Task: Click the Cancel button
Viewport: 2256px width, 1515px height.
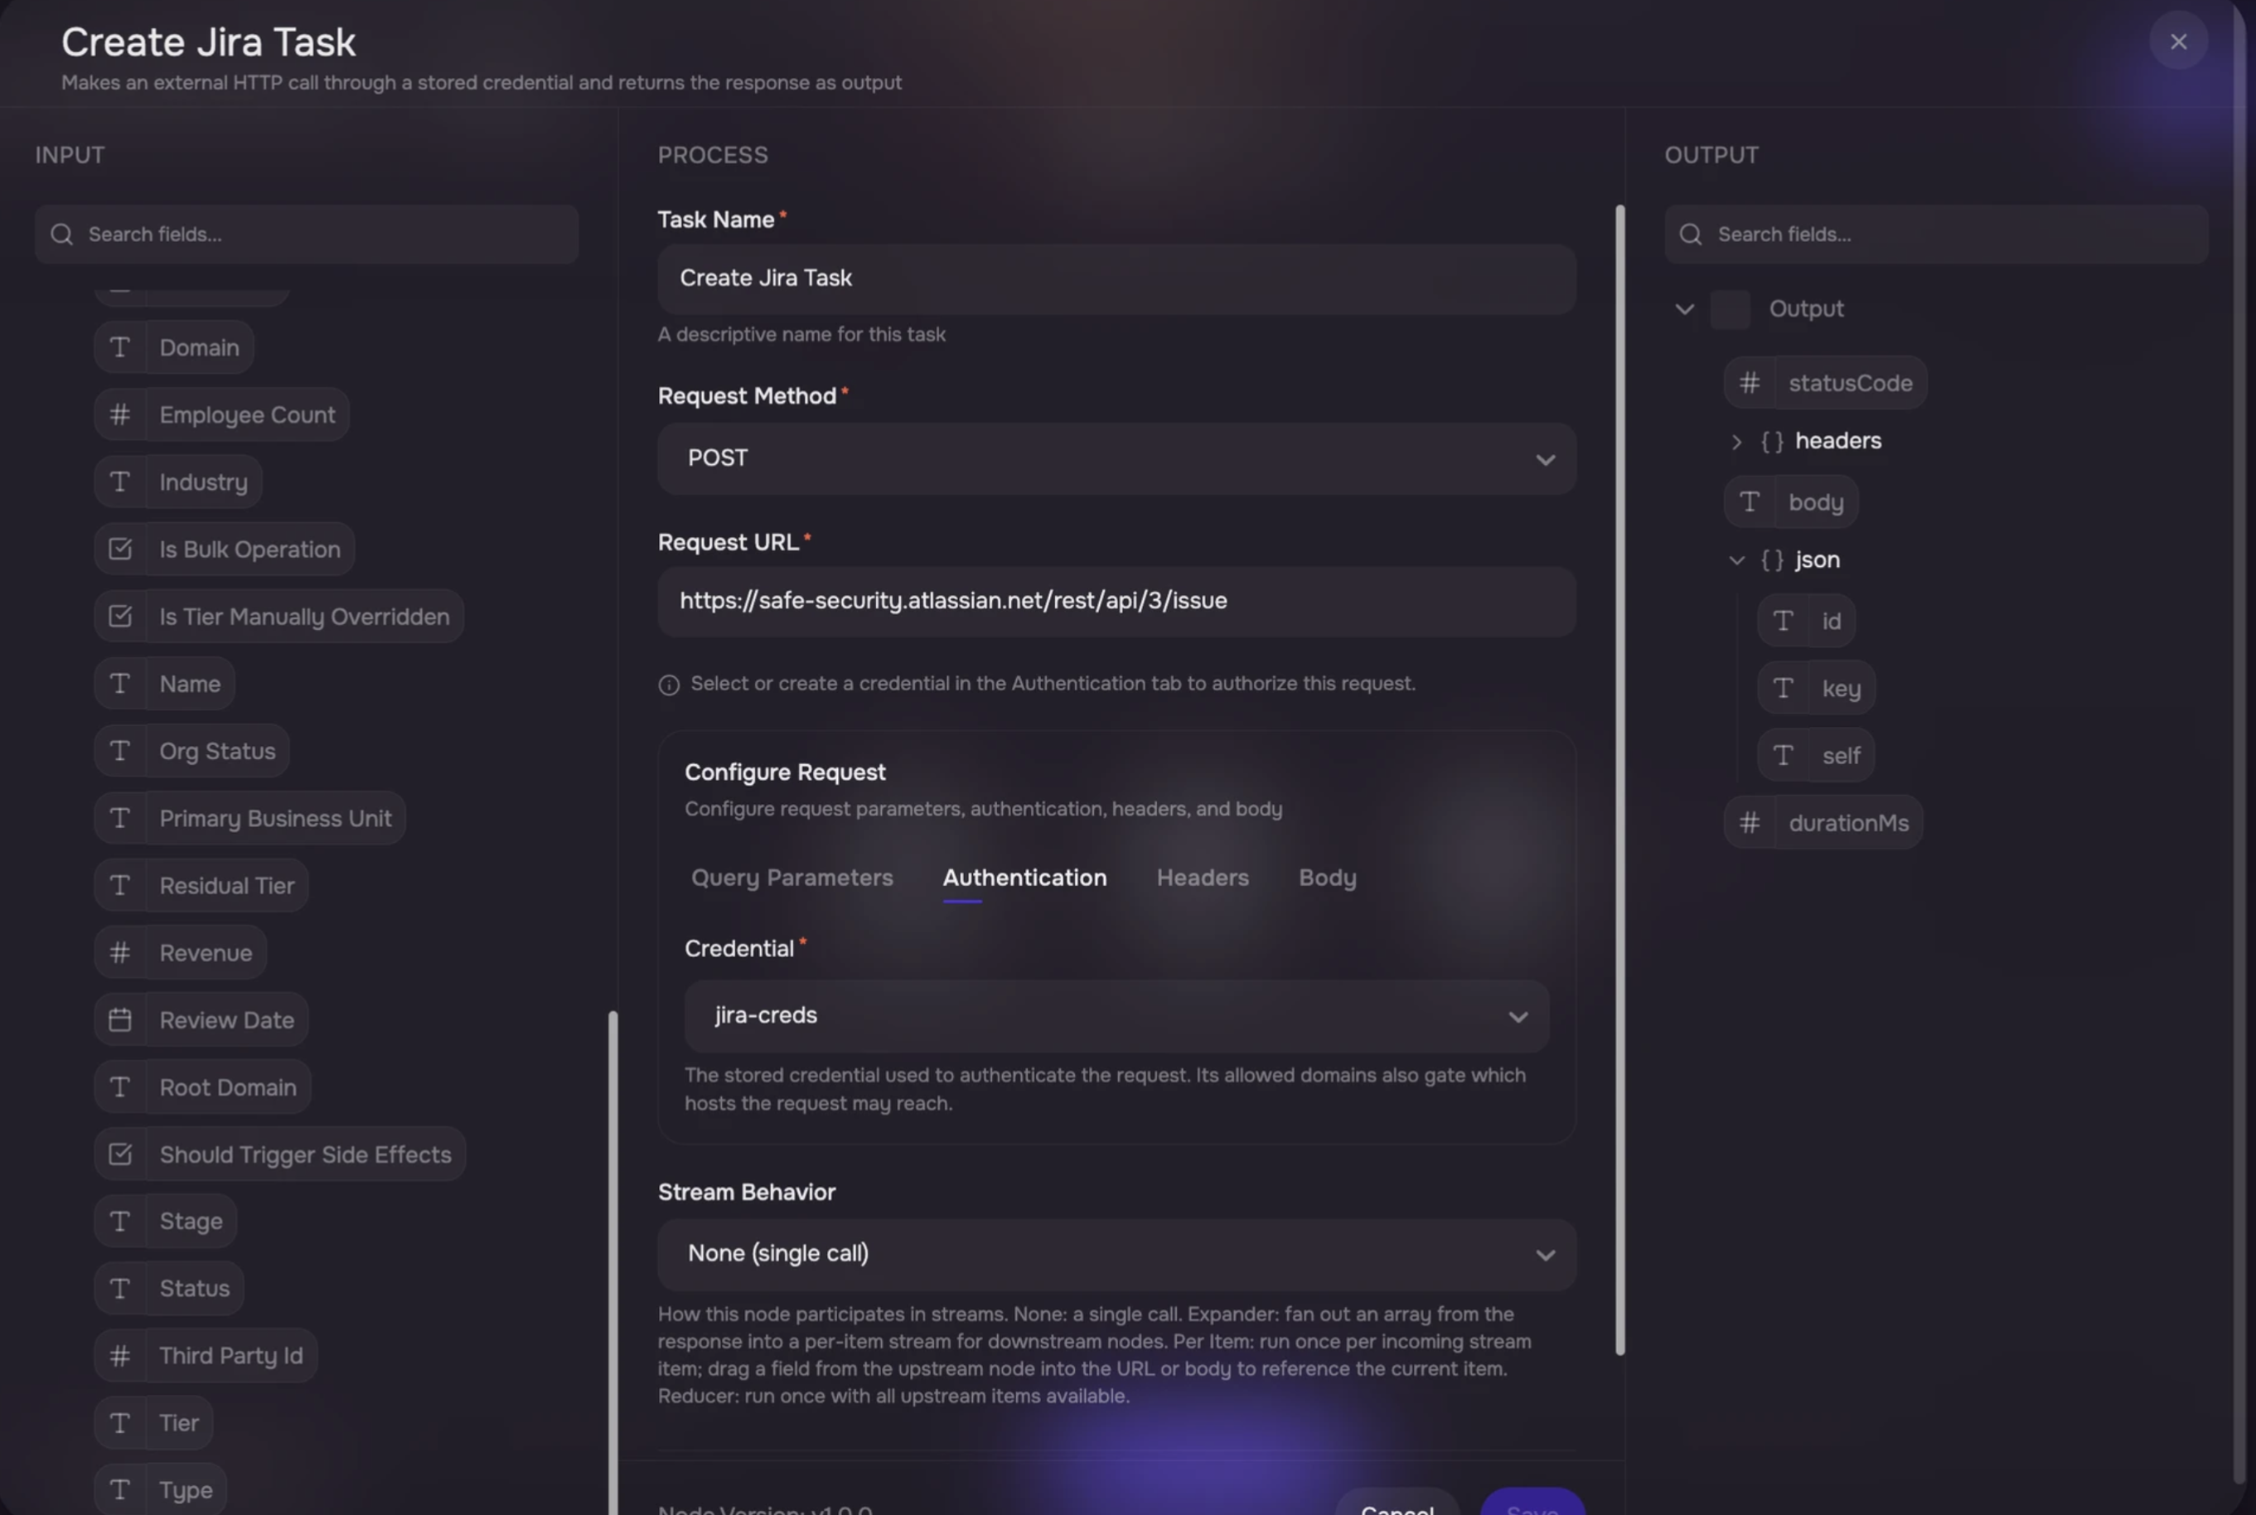Action: point(1396,1503)
